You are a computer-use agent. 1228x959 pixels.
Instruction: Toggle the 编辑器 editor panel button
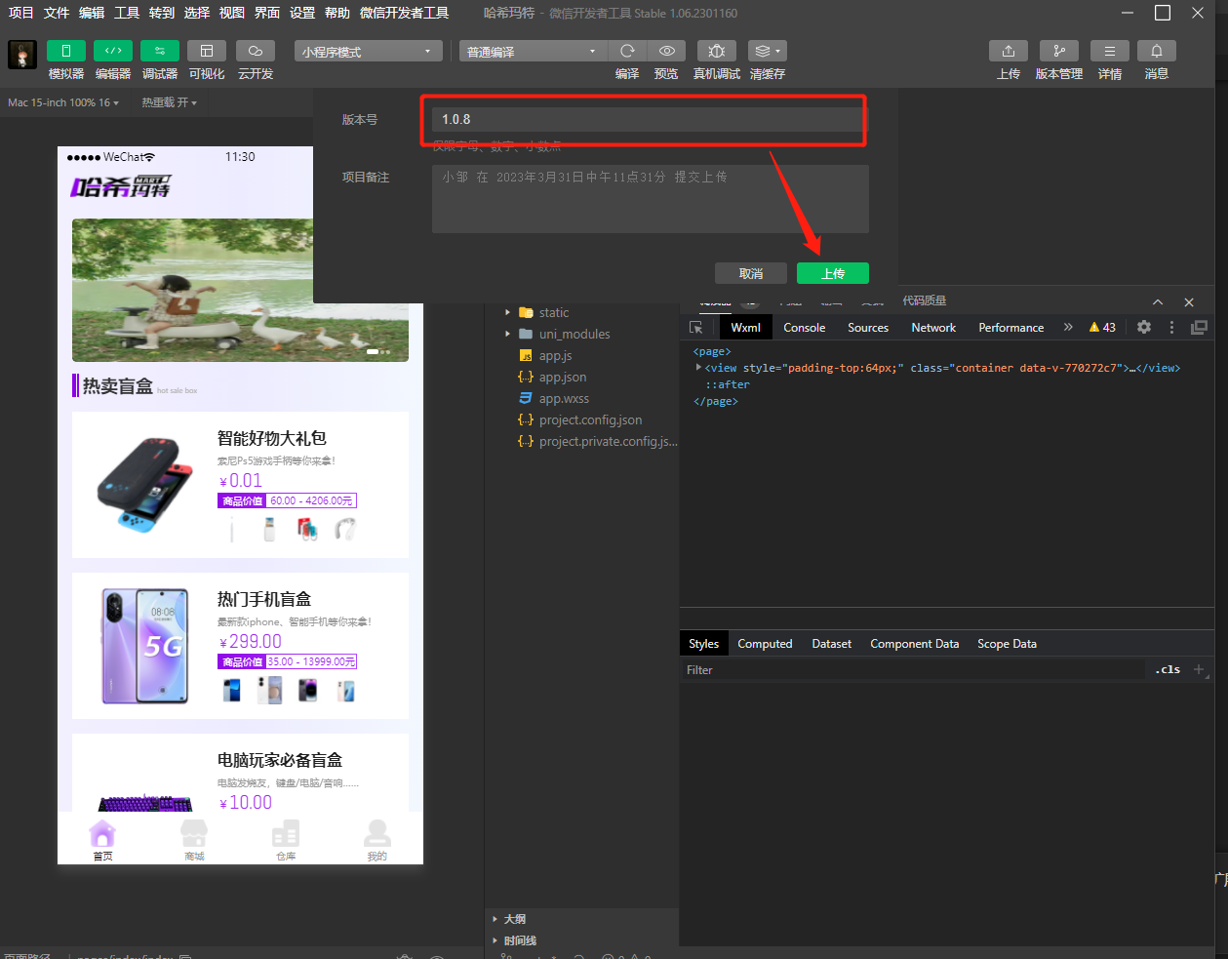113,51
